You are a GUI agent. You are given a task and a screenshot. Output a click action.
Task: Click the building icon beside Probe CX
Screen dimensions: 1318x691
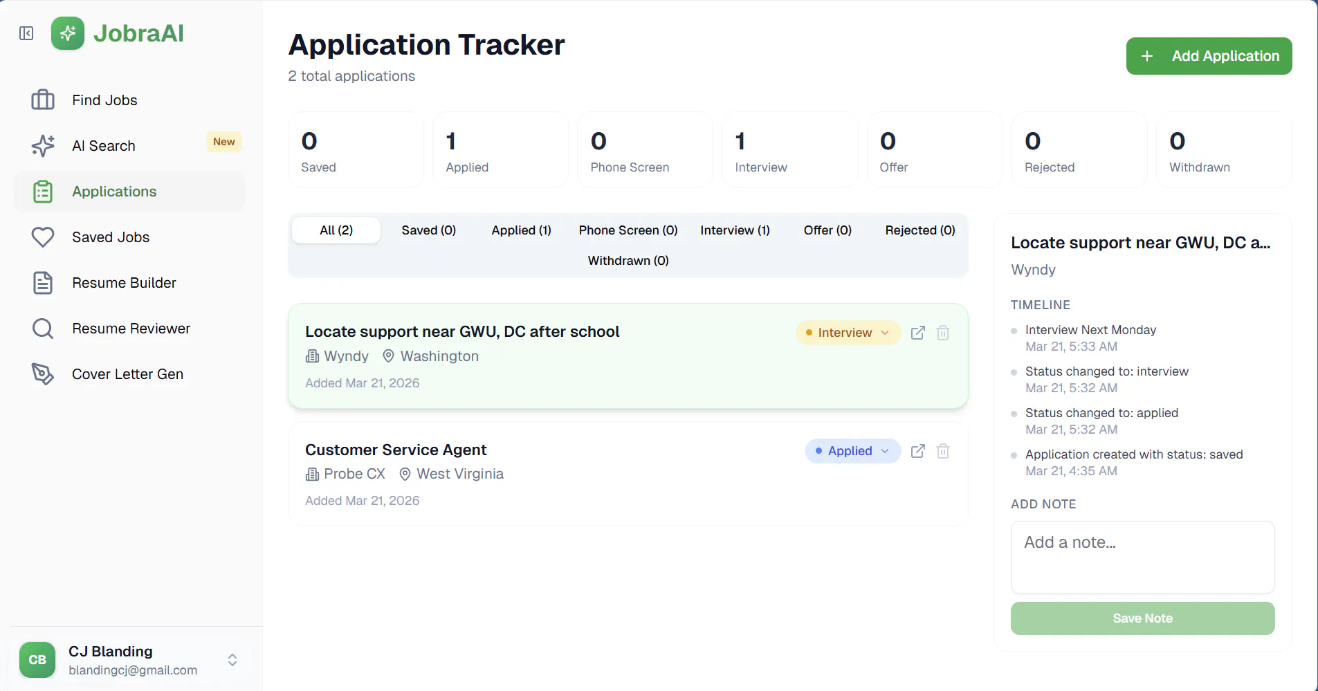(x=312, y=474)
